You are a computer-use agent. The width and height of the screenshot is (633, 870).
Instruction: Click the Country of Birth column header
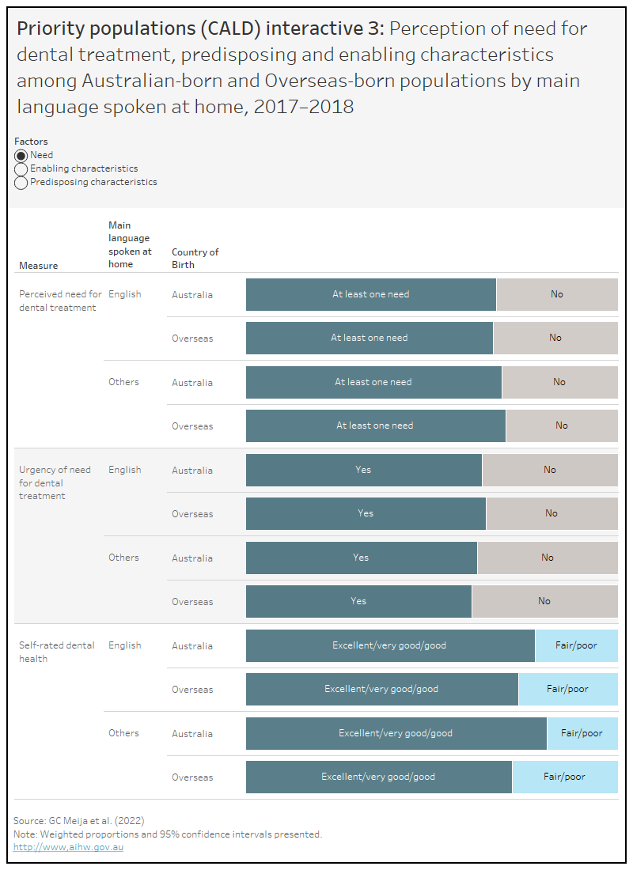(195, 259)
